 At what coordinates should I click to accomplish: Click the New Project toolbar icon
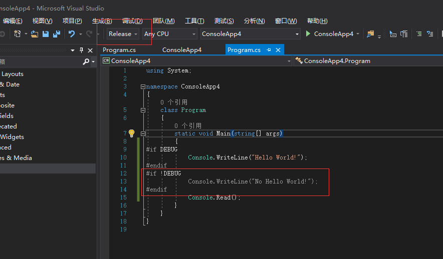[x=17, y=34]
